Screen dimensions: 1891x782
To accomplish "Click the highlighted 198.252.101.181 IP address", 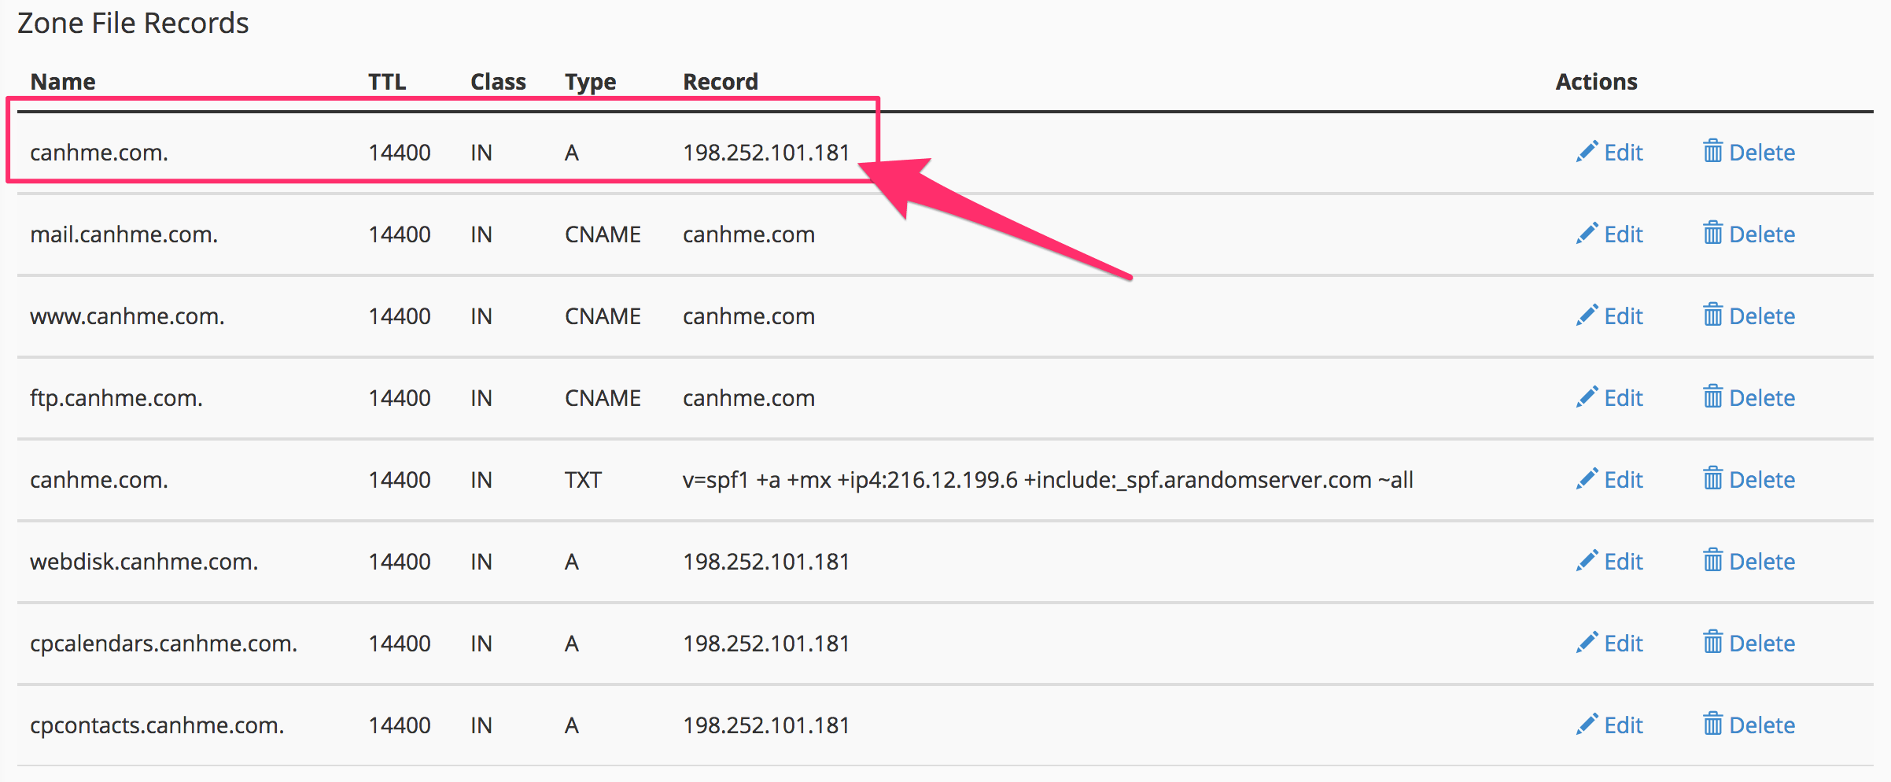I will tap(766, 152).
